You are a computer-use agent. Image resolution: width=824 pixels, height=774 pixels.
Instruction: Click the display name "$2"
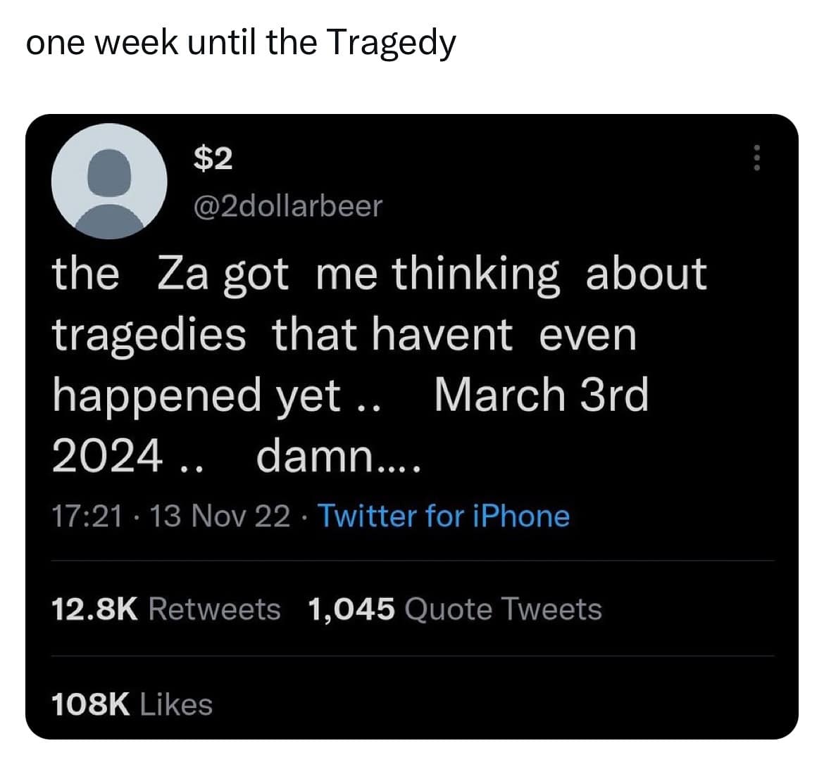[x=213, y=159]
